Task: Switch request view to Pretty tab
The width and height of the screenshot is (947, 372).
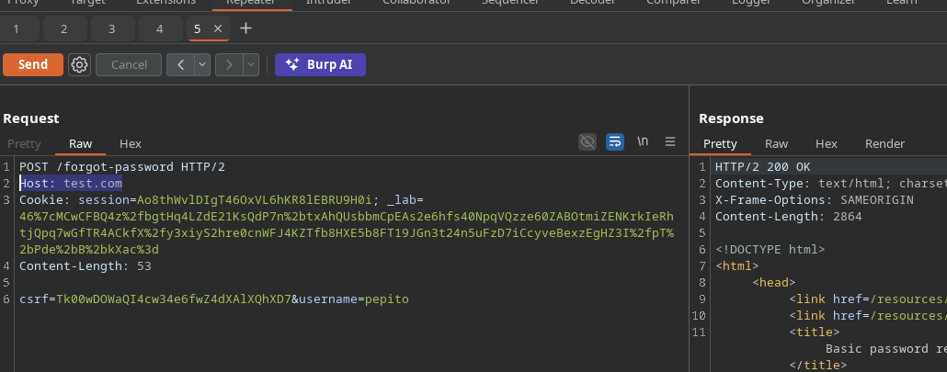Action: pyautogui.click(x=25, y=143)
